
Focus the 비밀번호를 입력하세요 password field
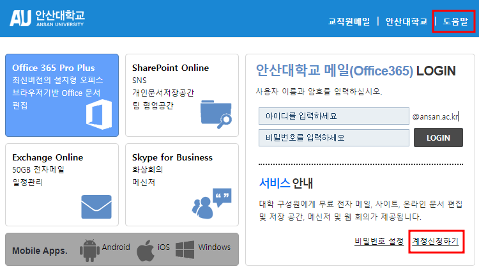pos(334,137)
